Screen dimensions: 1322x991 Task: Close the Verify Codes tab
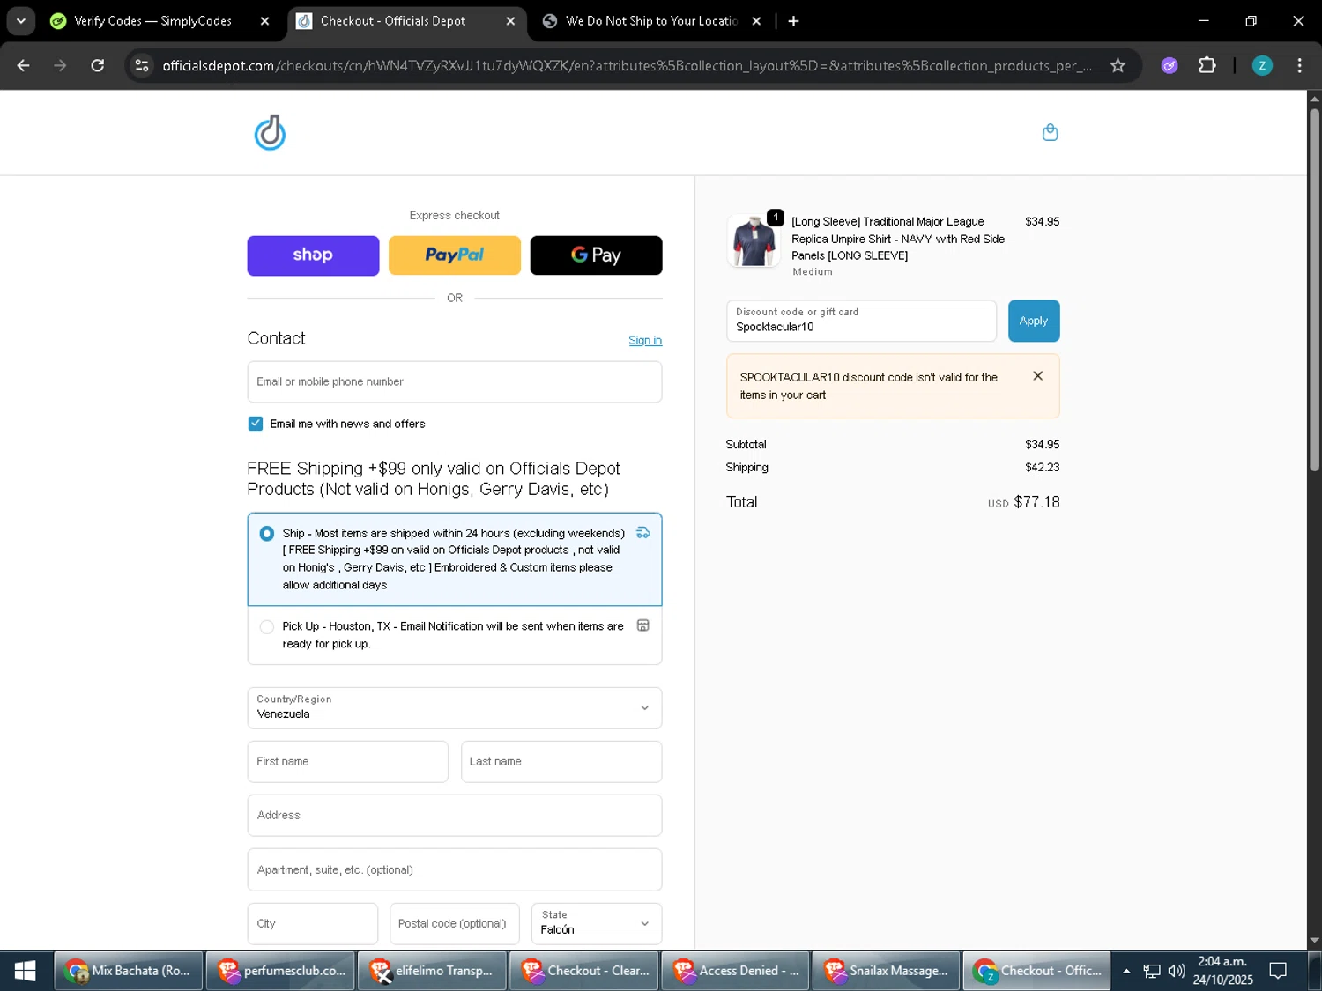(x=264, y=21)
